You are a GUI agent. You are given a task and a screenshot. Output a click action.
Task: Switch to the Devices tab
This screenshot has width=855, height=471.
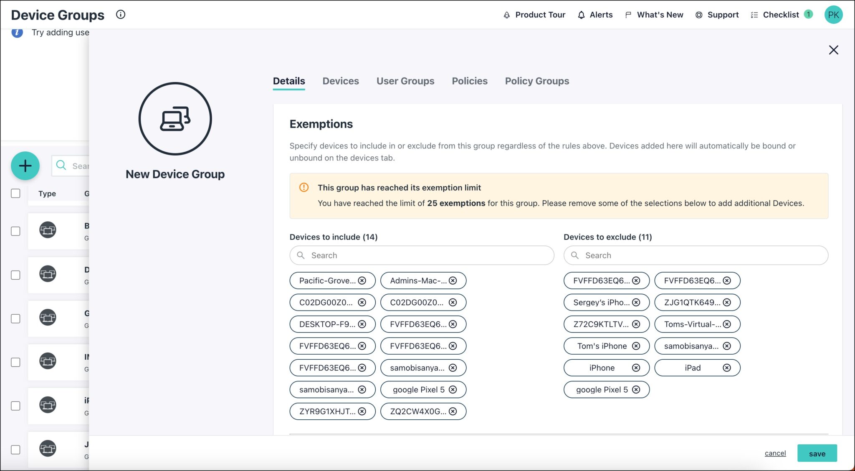click(x=341, y=81)
